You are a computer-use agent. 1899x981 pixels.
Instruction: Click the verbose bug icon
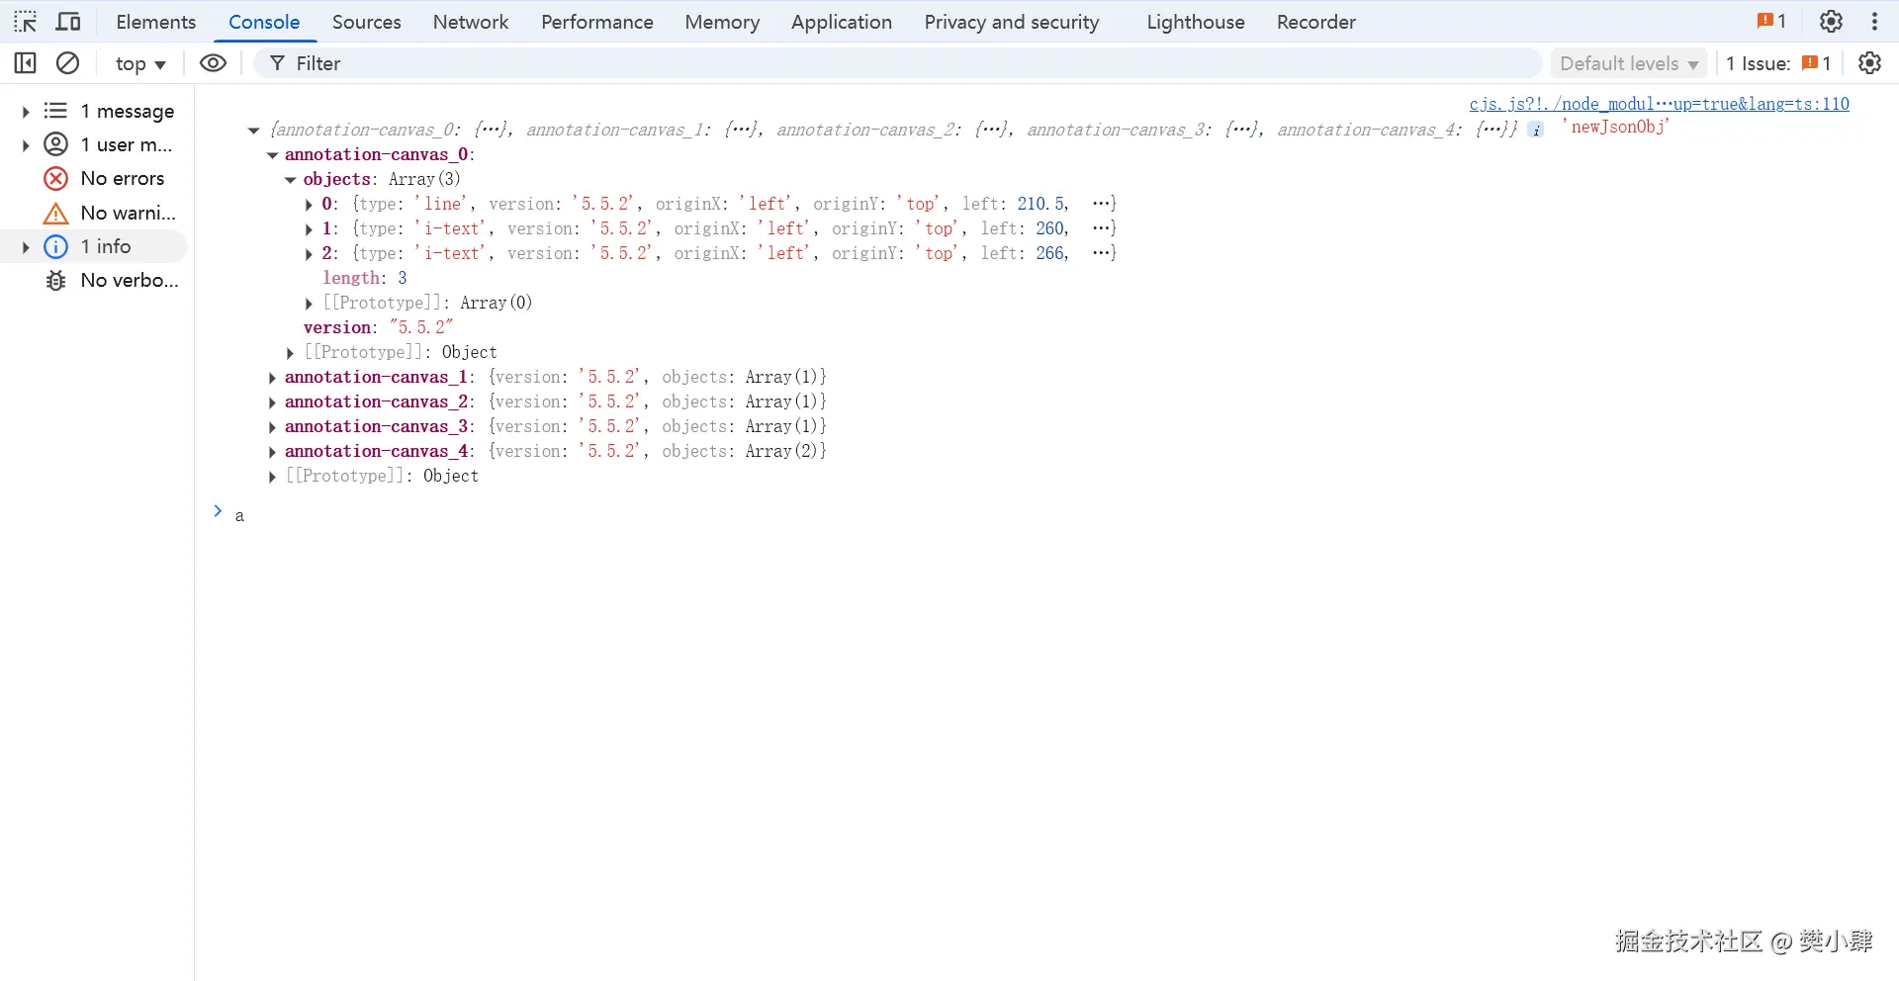coord(56,280)
